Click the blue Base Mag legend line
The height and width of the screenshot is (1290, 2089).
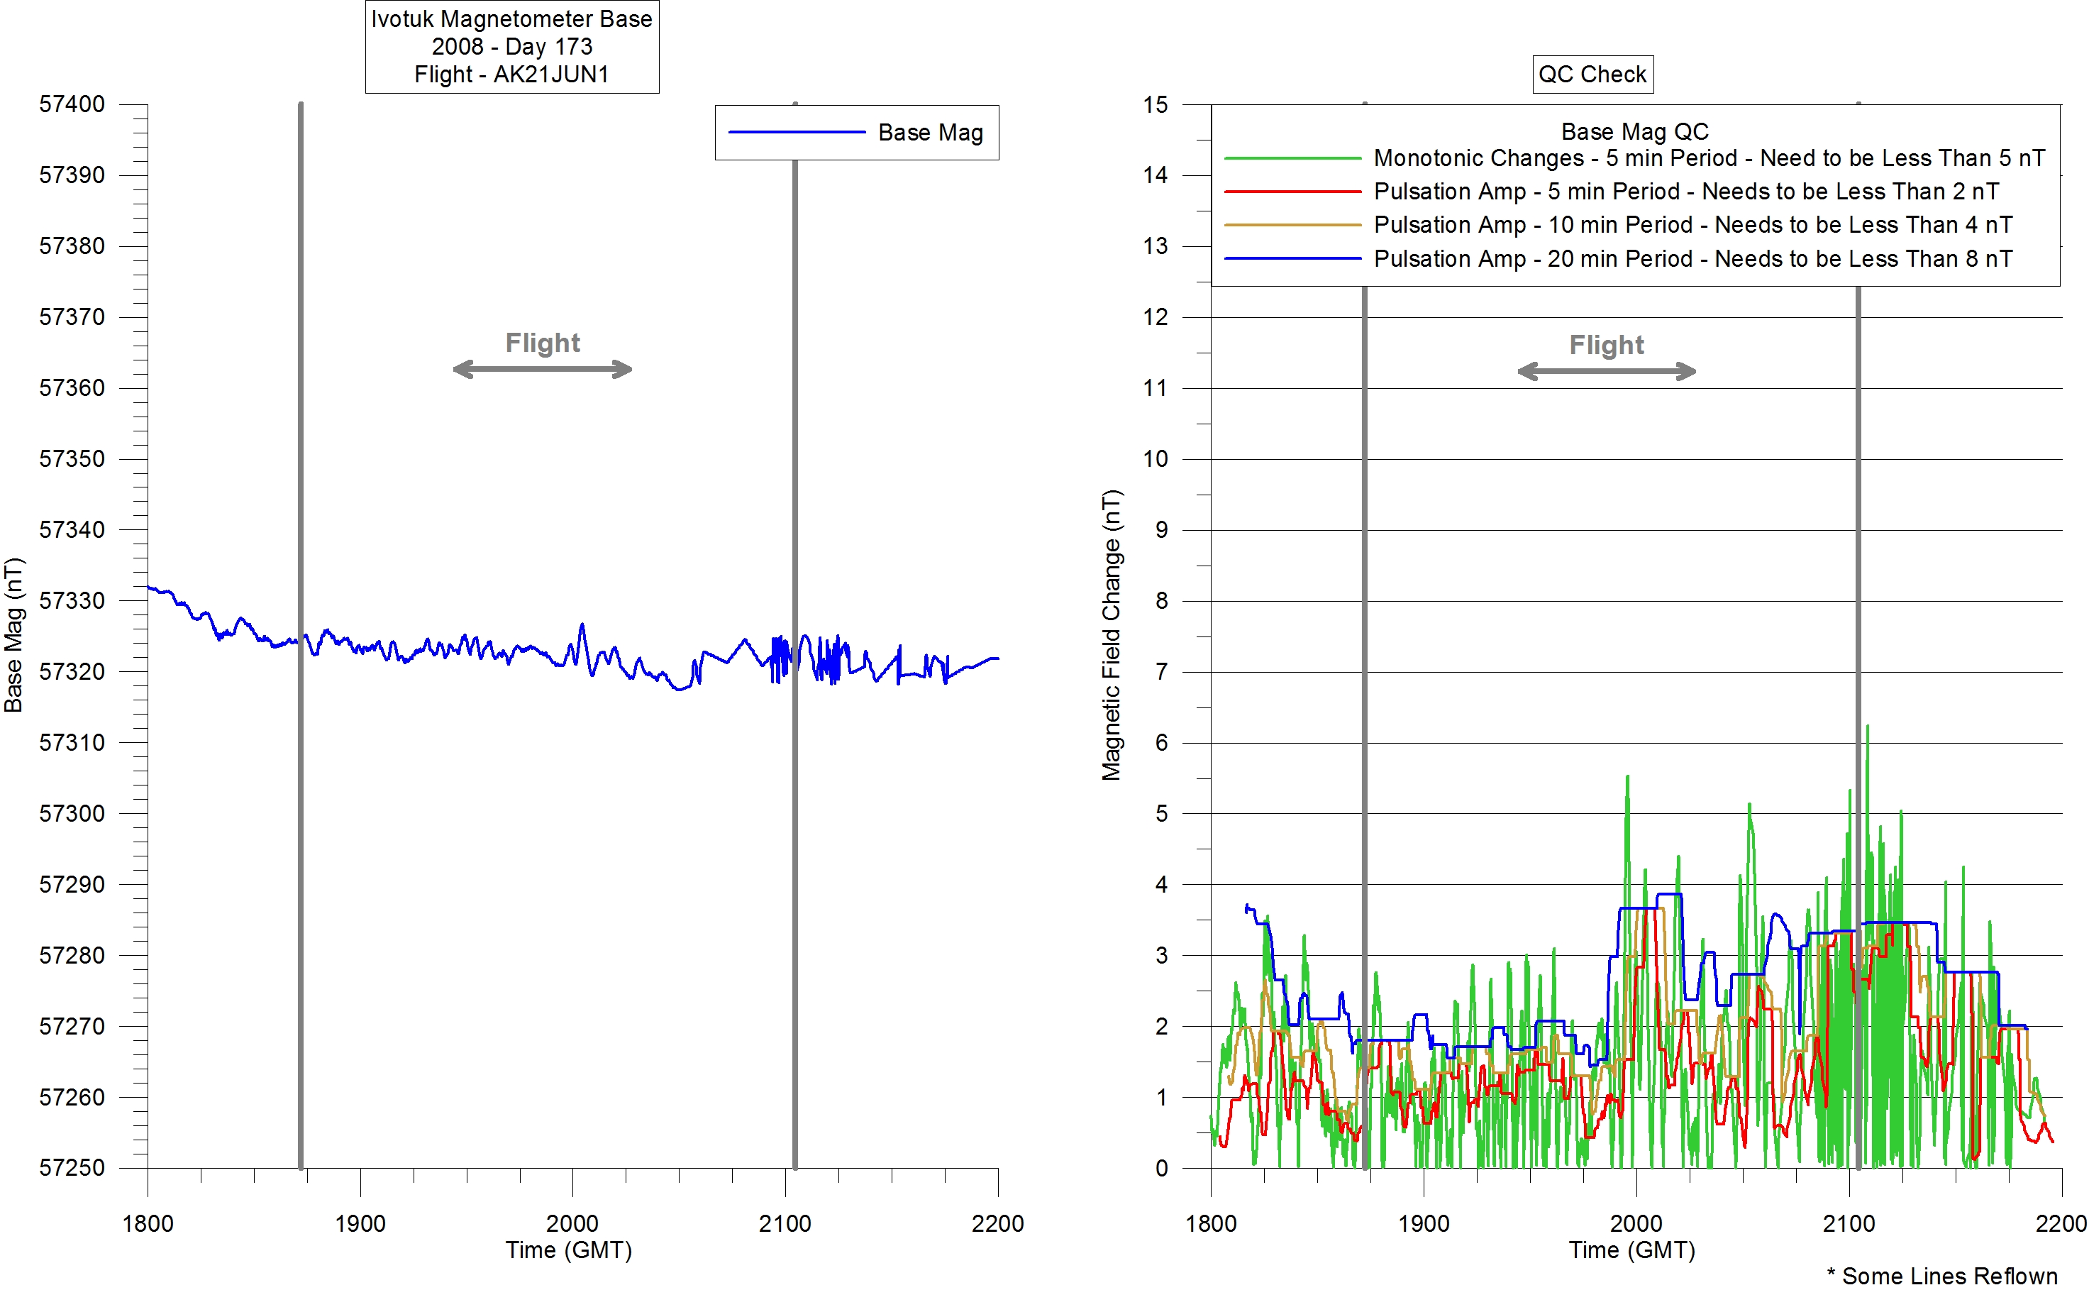797,132
